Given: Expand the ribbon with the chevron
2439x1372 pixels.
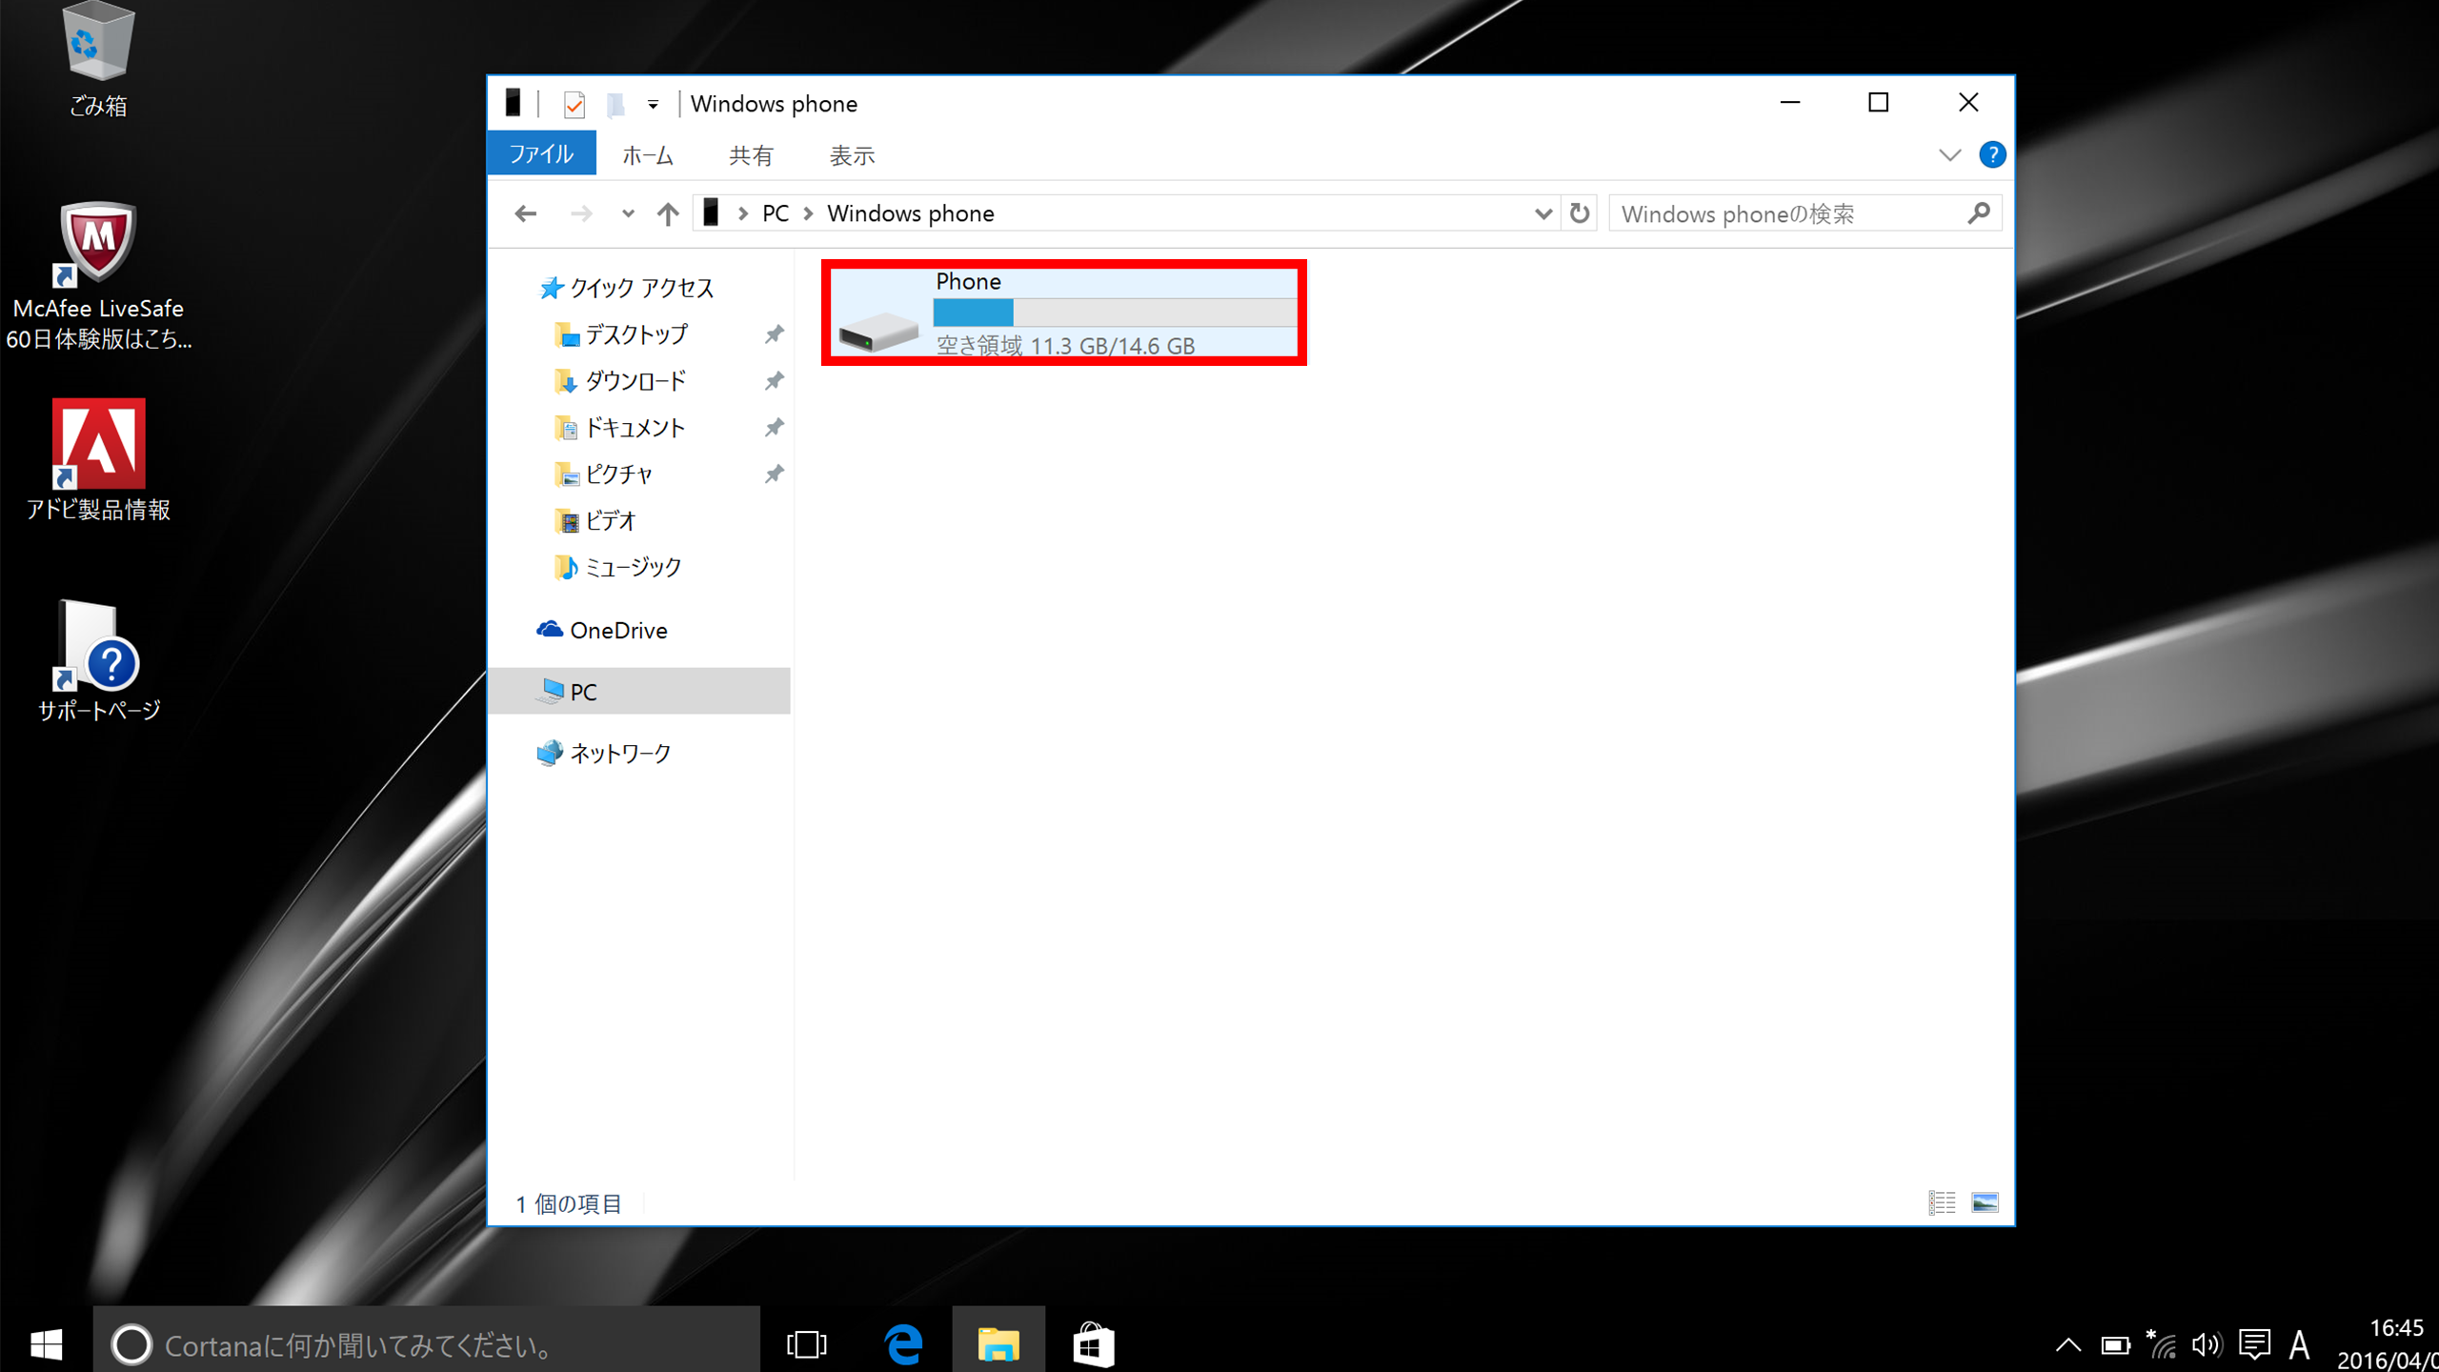Looking at the screenshot, I should tap(1950, 155).
